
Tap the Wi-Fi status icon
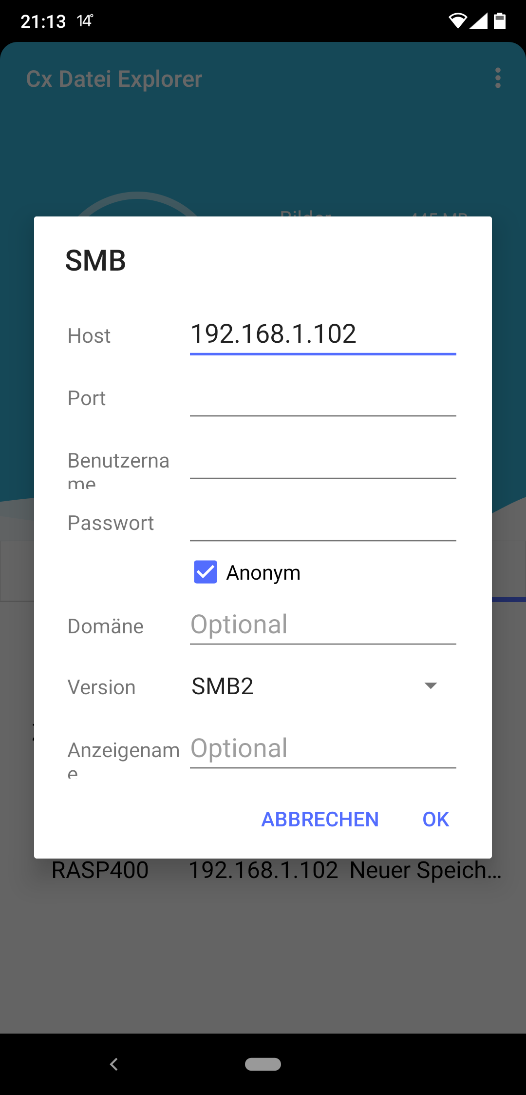[x=457, y=21]
